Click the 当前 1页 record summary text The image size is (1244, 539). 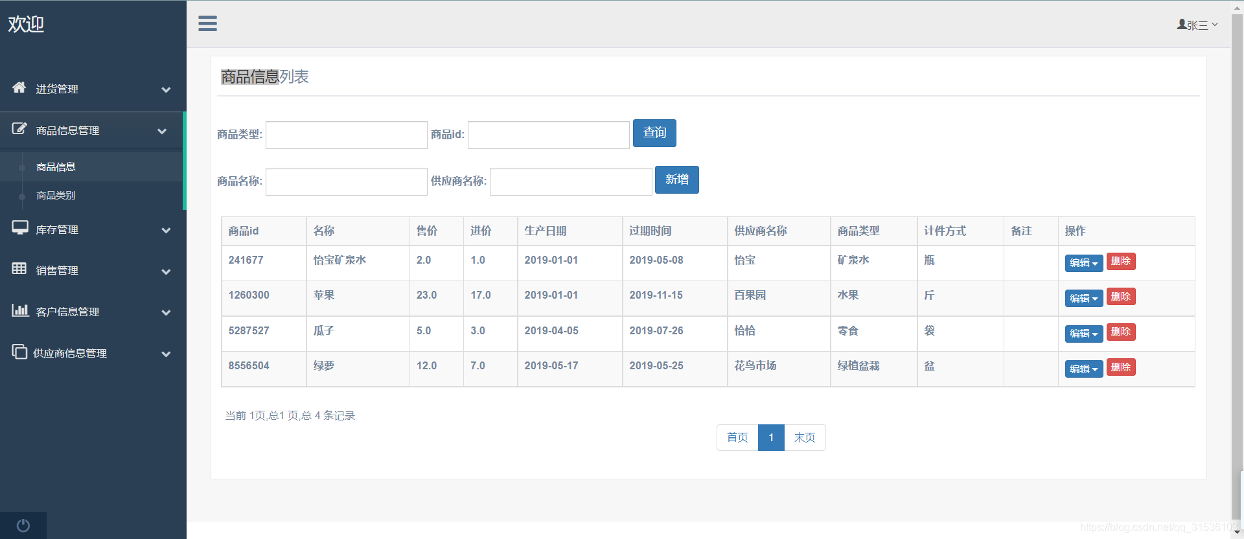(290, 415)
